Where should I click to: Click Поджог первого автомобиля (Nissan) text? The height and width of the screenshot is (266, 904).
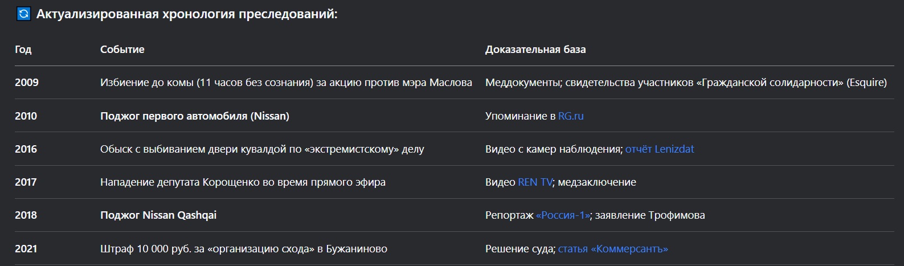coord(194,116)
